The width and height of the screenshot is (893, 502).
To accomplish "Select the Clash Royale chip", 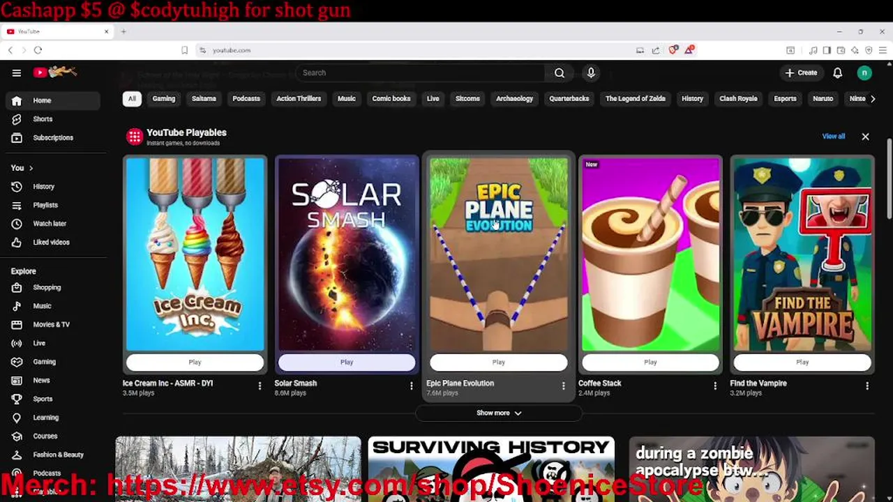I will point(738,98).
